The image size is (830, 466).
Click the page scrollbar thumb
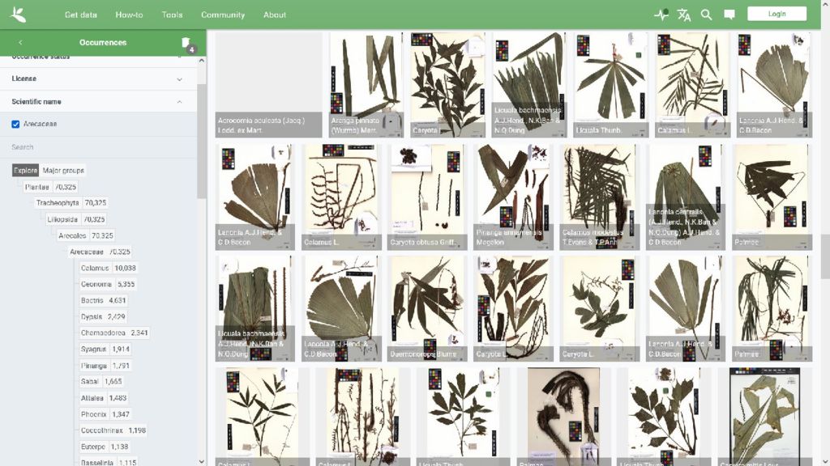click(825, 256)
